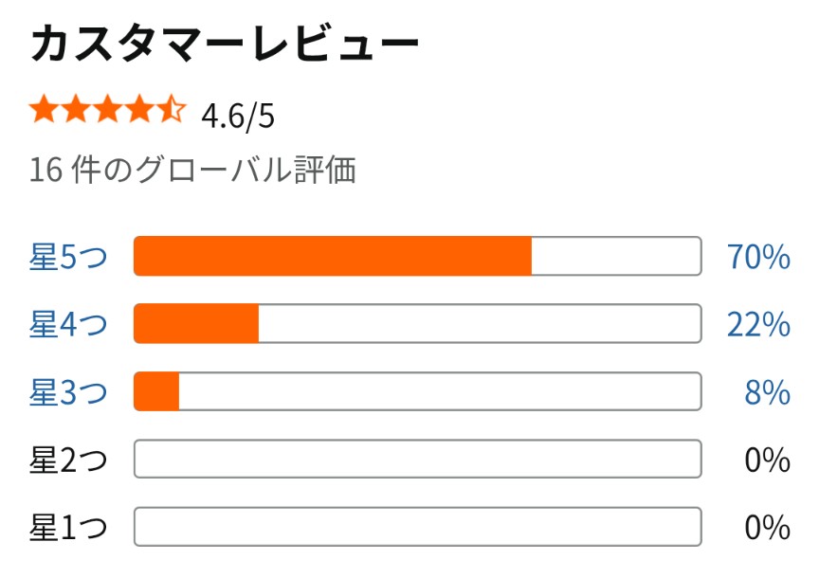This screenshot has height=578, width=819.
Task: Select the 22% percentage link
Action: 758,324
